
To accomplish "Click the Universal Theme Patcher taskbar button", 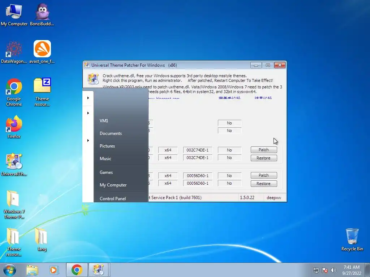I will point(99,270).
